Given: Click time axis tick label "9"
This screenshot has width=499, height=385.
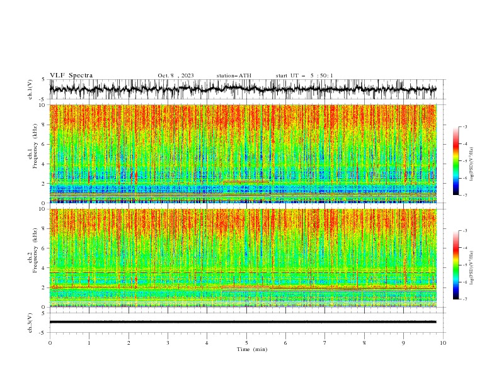Looking at the screenshot, I should (403, 343).
